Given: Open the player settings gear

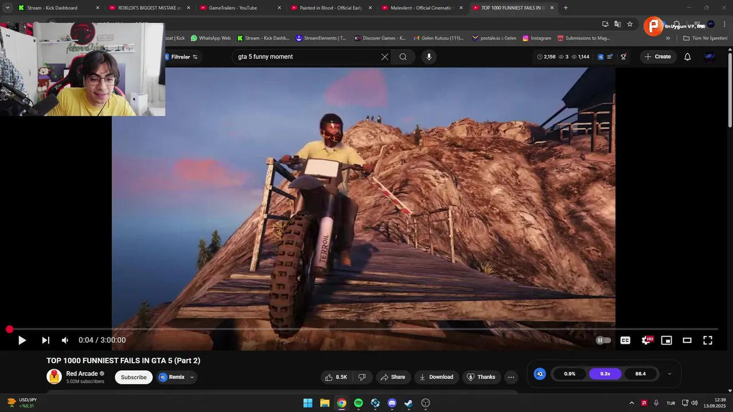Looking at the screenshot, I should (647, 340).
